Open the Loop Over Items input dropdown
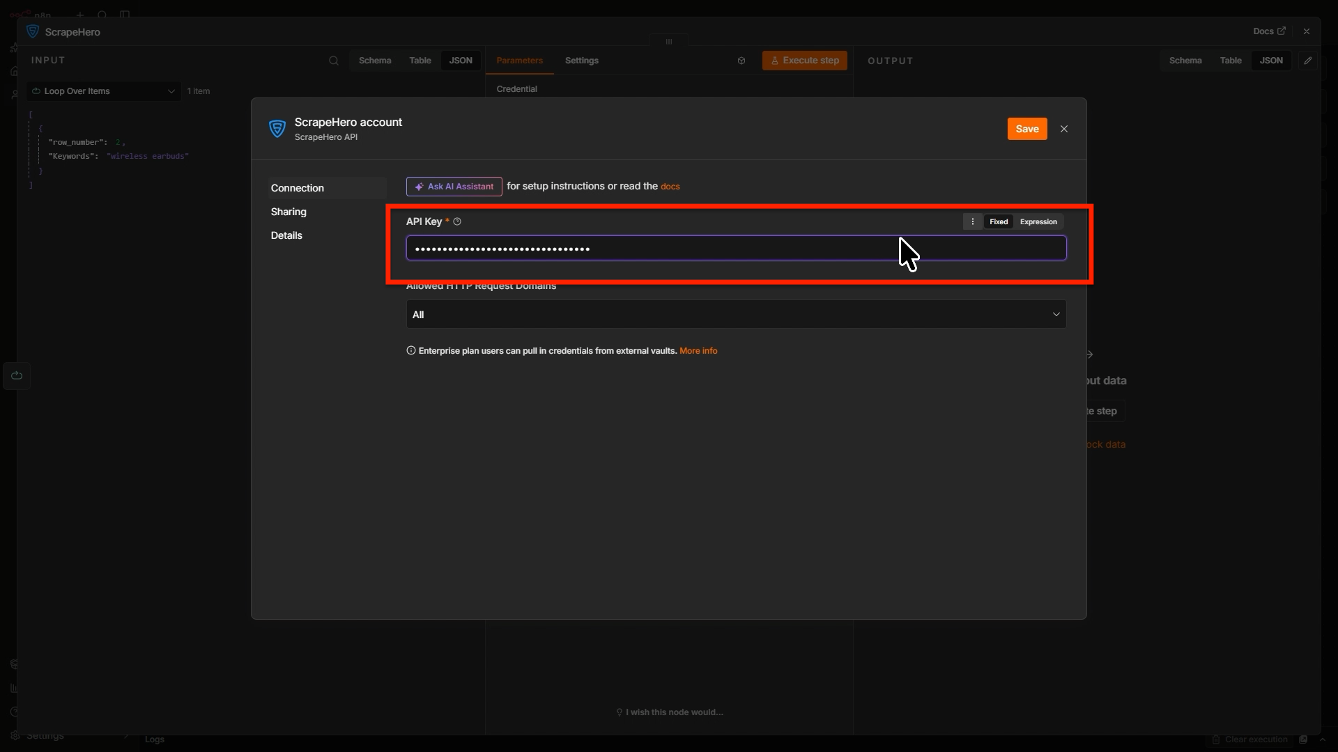The width and height of the screenshot is (1338, 752). (104, 91)
